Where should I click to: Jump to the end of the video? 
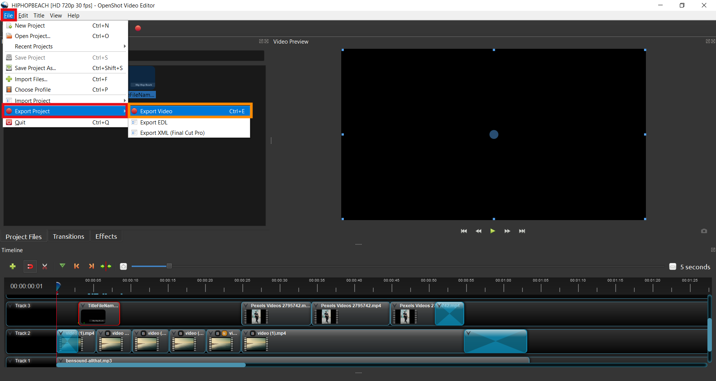[x=522, y=231]
